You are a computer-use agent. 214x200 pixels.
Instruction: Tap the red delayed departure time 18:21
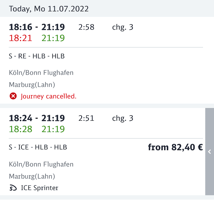click(x=21, y=38)
